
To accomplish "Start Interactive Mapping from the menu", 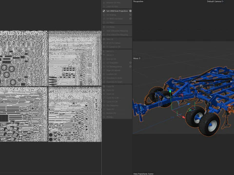I will [117, 31].
